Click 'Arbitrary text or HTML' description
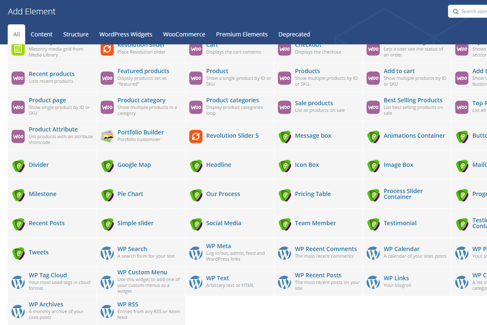 pos(230,285)
